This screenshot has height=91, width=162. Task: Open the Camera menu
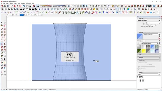click(x=11, y=4)
